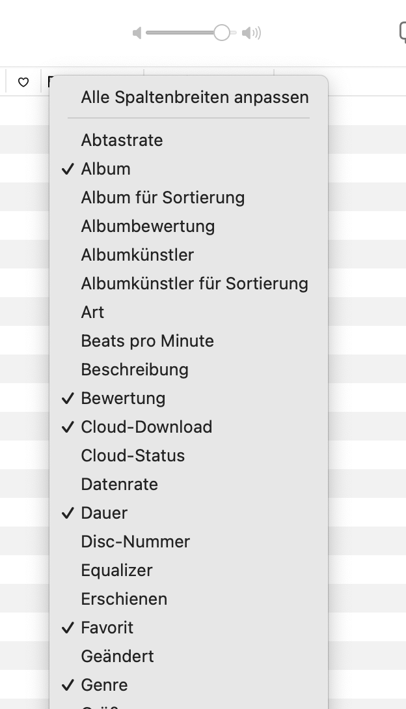Click the heart favorite column header
Viewport: 406px width, 709px height.
(23, 82)
